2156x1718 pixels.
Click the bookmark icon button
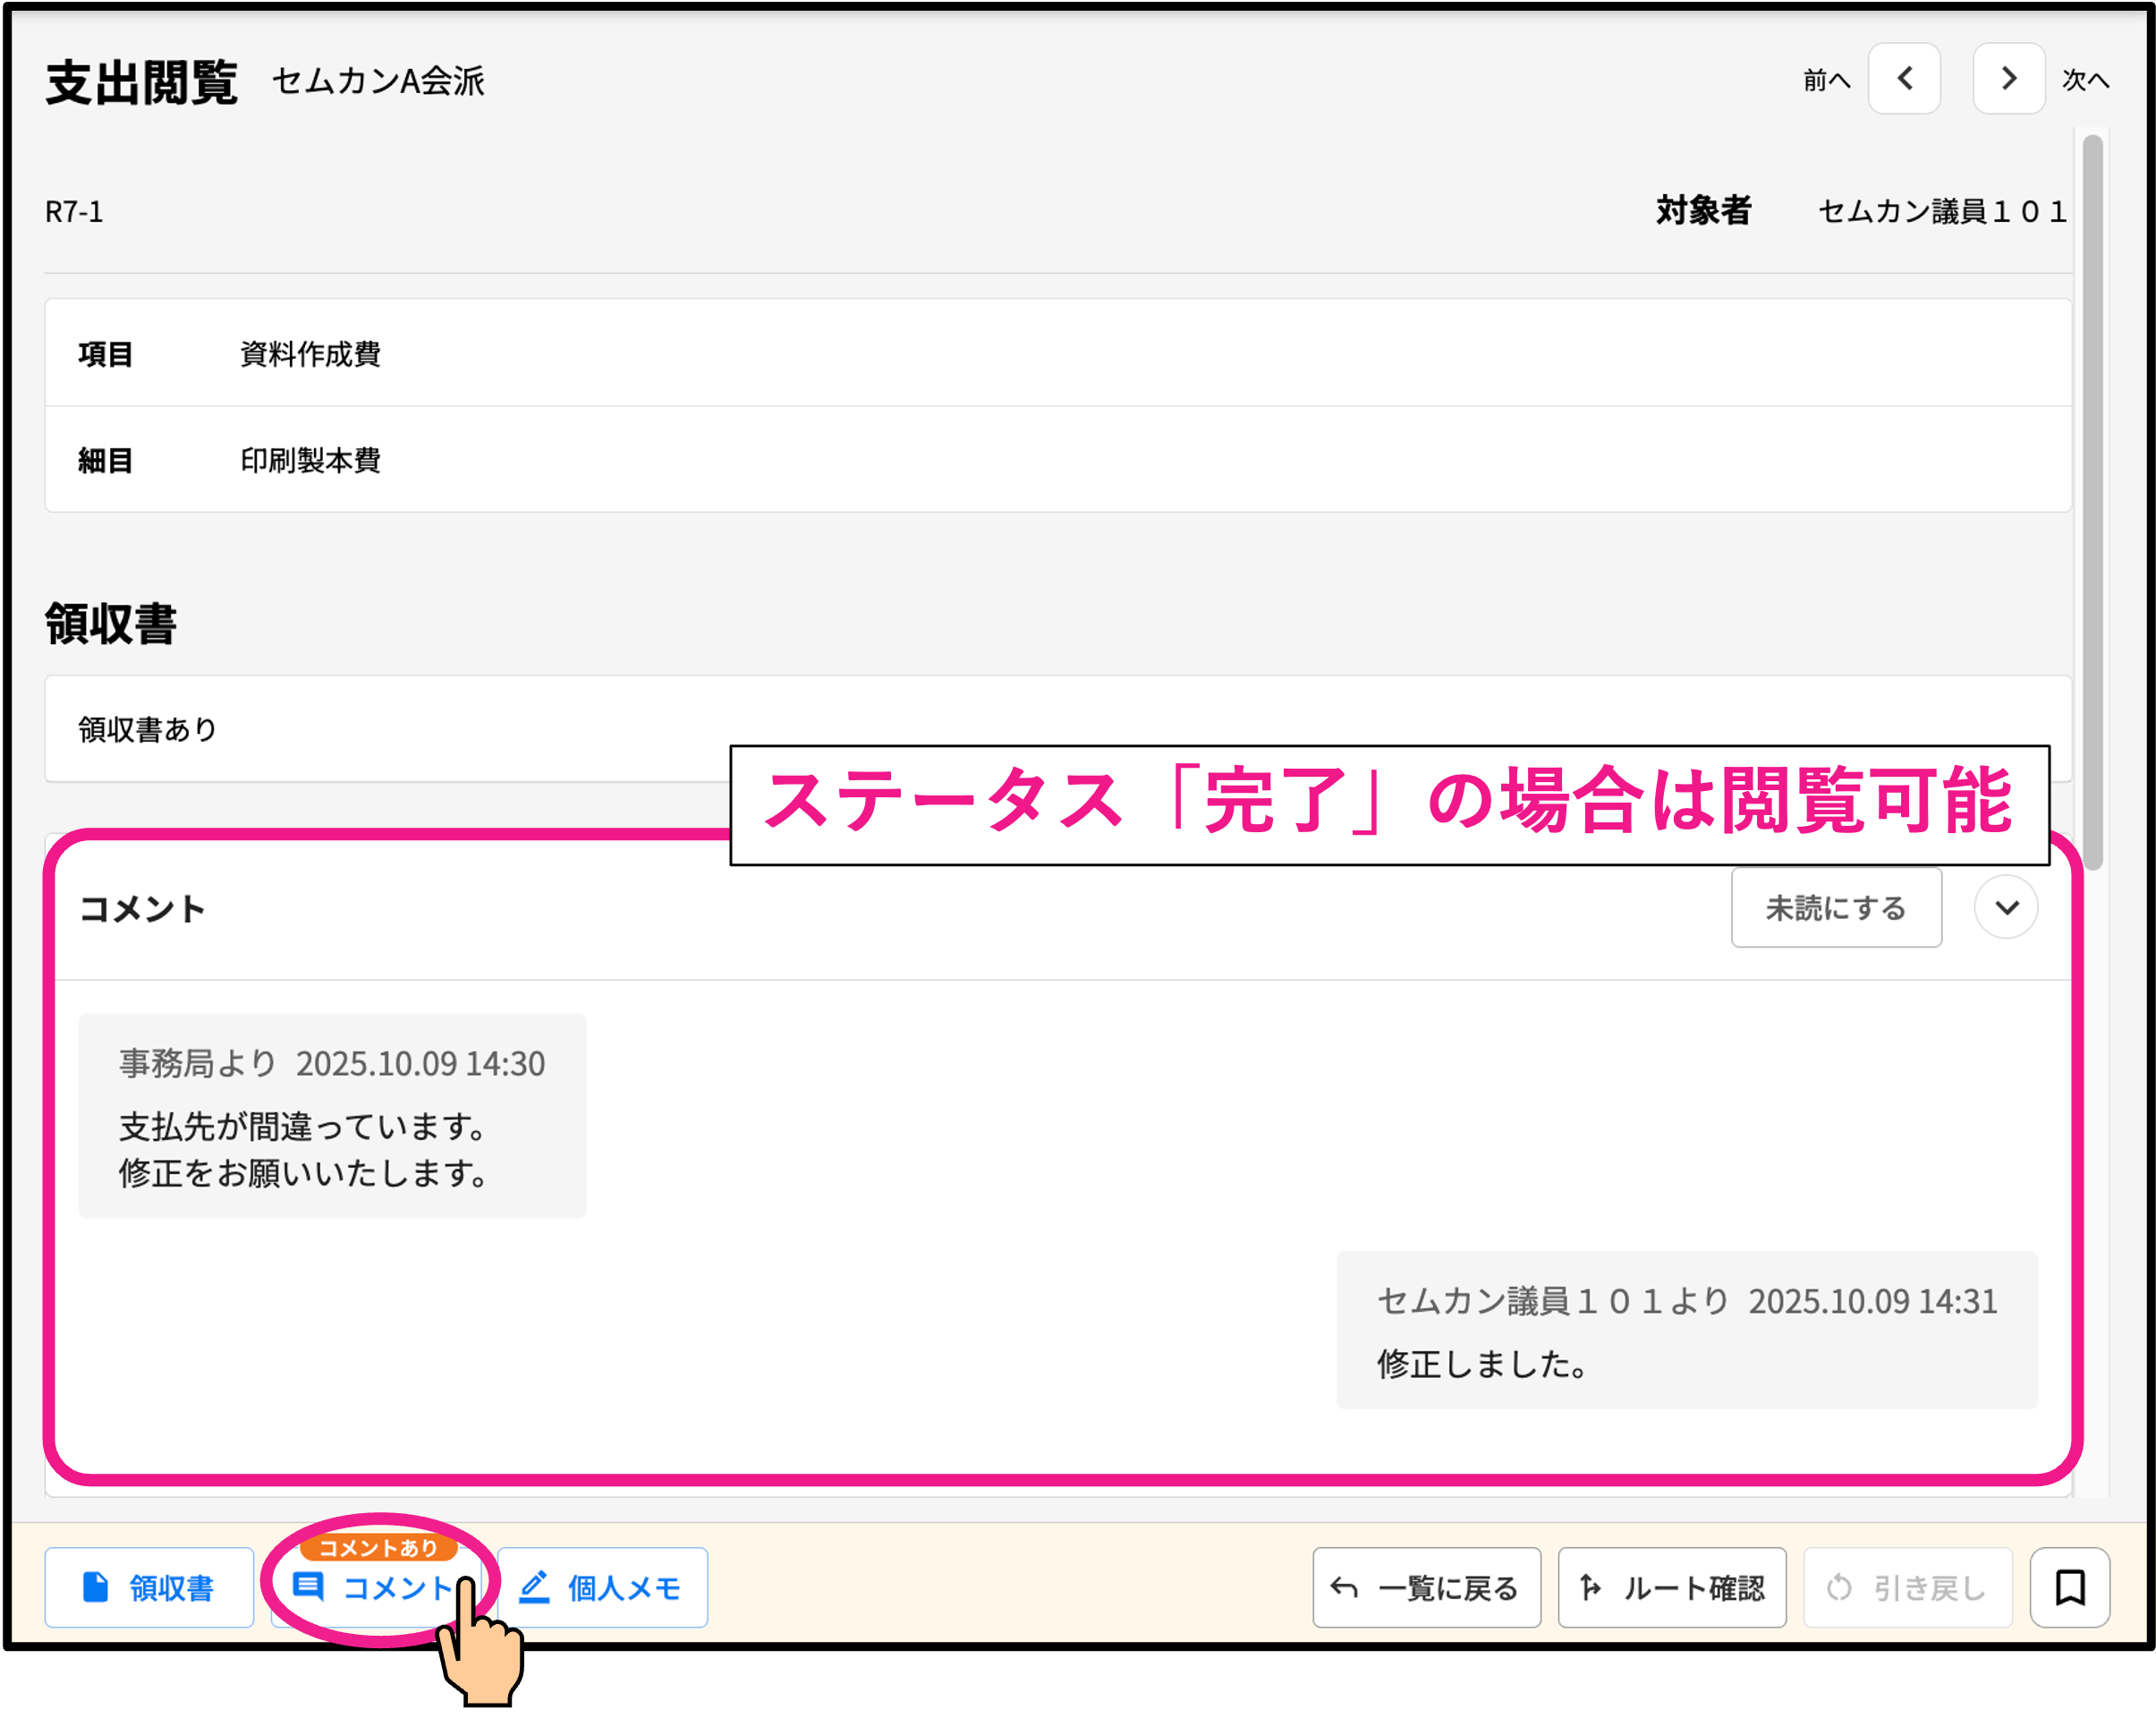(x=2069, y=1587)
